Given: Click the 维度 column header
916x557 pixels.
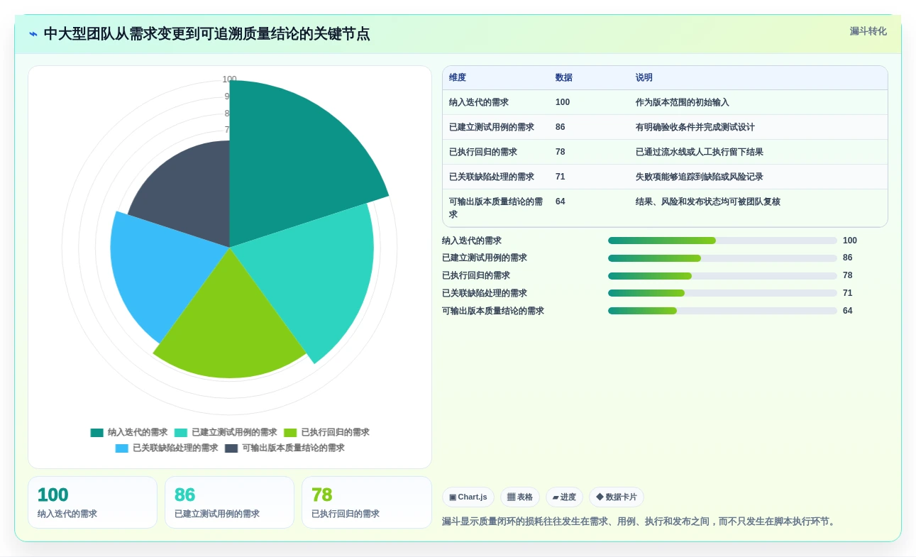Looking at the screenshot, I should click(x=458, y=78).
